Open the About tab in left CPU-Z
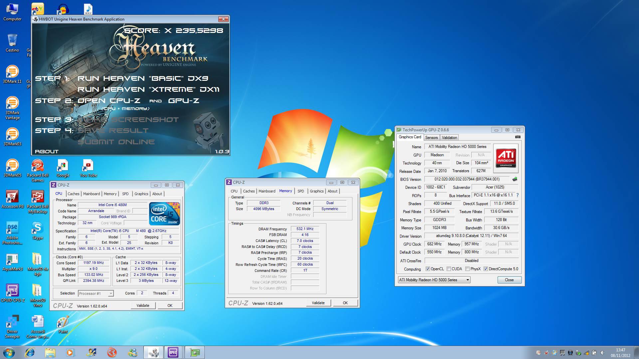Screen dimensions: 639x359 [157, 194]
